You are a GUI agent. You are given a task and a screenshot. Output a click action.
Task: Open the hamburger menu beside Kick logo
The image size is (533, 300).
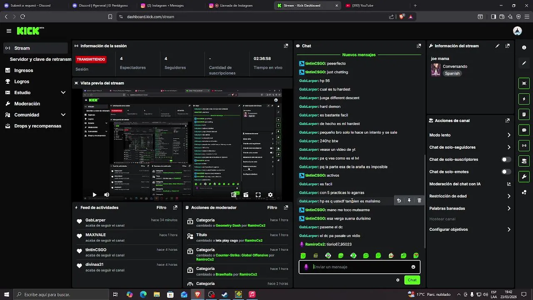(9, 31)
